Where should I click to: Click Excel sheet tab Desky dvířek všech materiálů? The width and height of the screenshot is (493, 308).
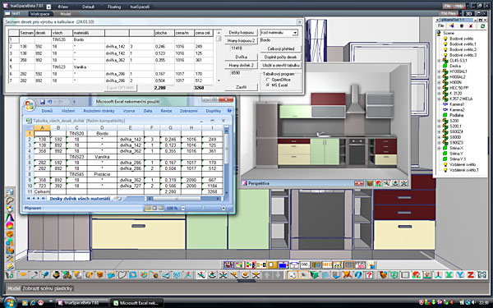tap(80, 199)
